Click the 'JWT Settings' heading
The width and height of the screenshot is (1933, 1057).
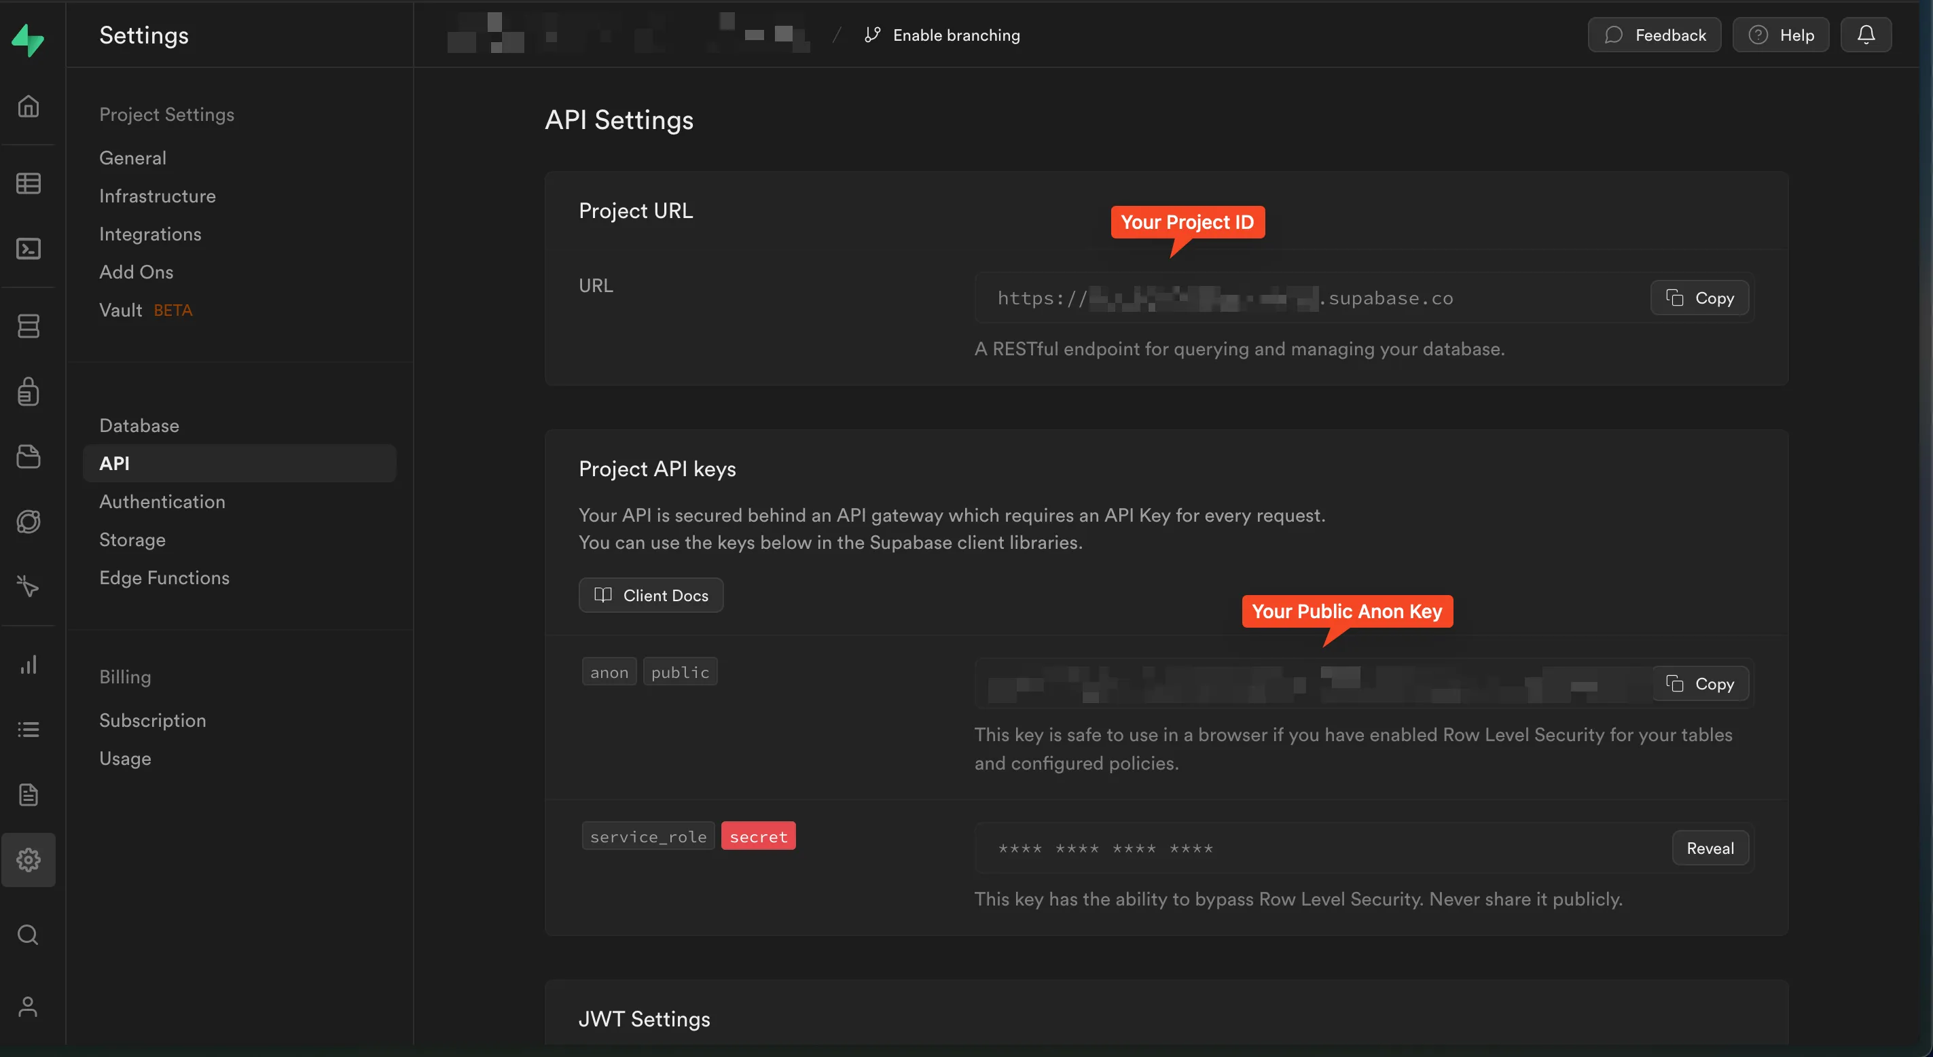644,1019
